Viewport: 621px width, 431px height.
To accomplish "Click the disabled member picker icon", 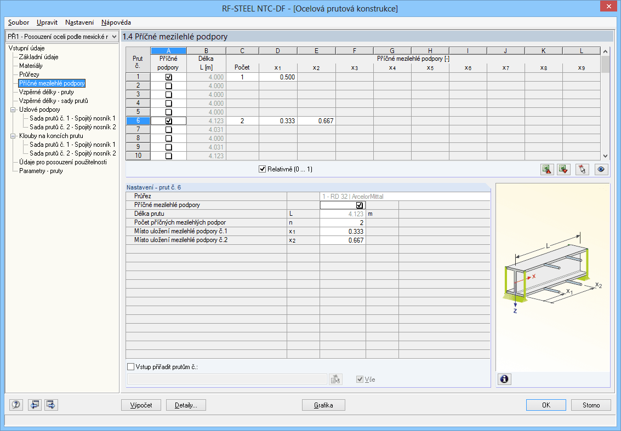I will tap(335, 379).
